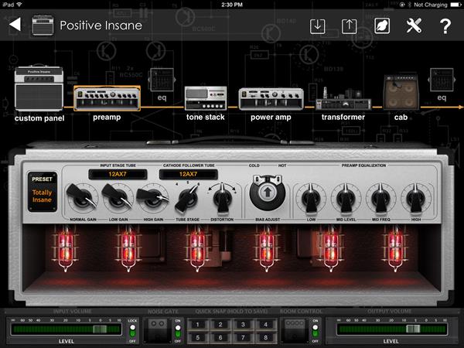Viewport: 464px width, 348px height.
Task: Click the preamp EQ High knob
Action: [415, 198]
